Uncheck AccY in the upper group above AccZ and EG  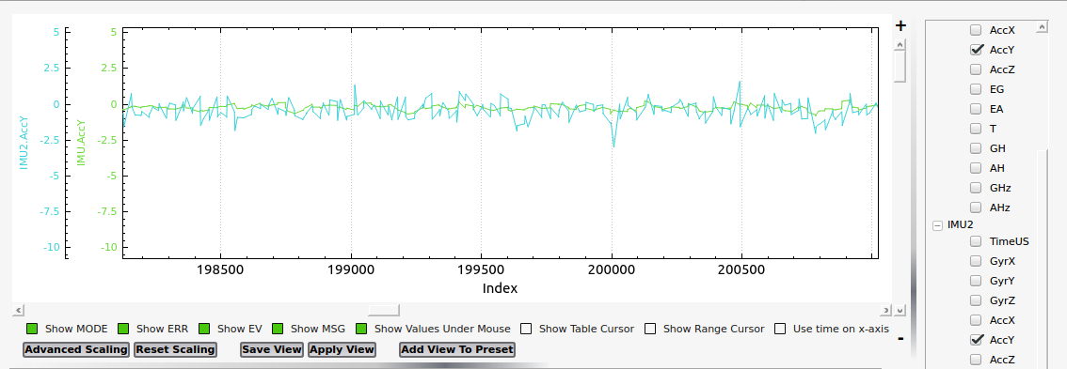[x=977, y=50]
